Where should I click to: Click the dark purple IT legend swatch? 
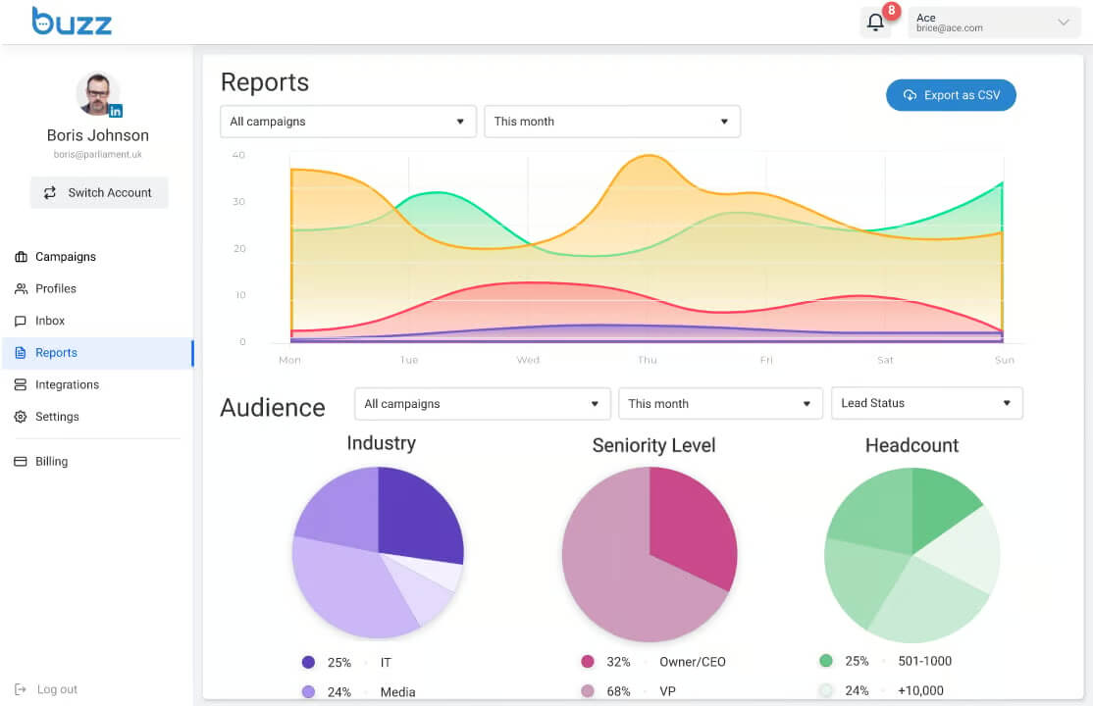pos(308,662)
